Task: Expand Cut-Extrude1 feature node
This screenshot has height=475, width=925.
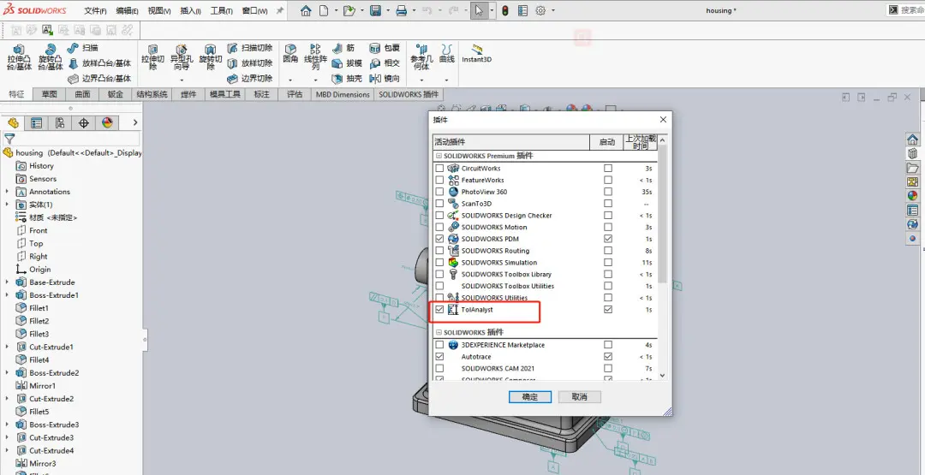Action: click(7, 347)
